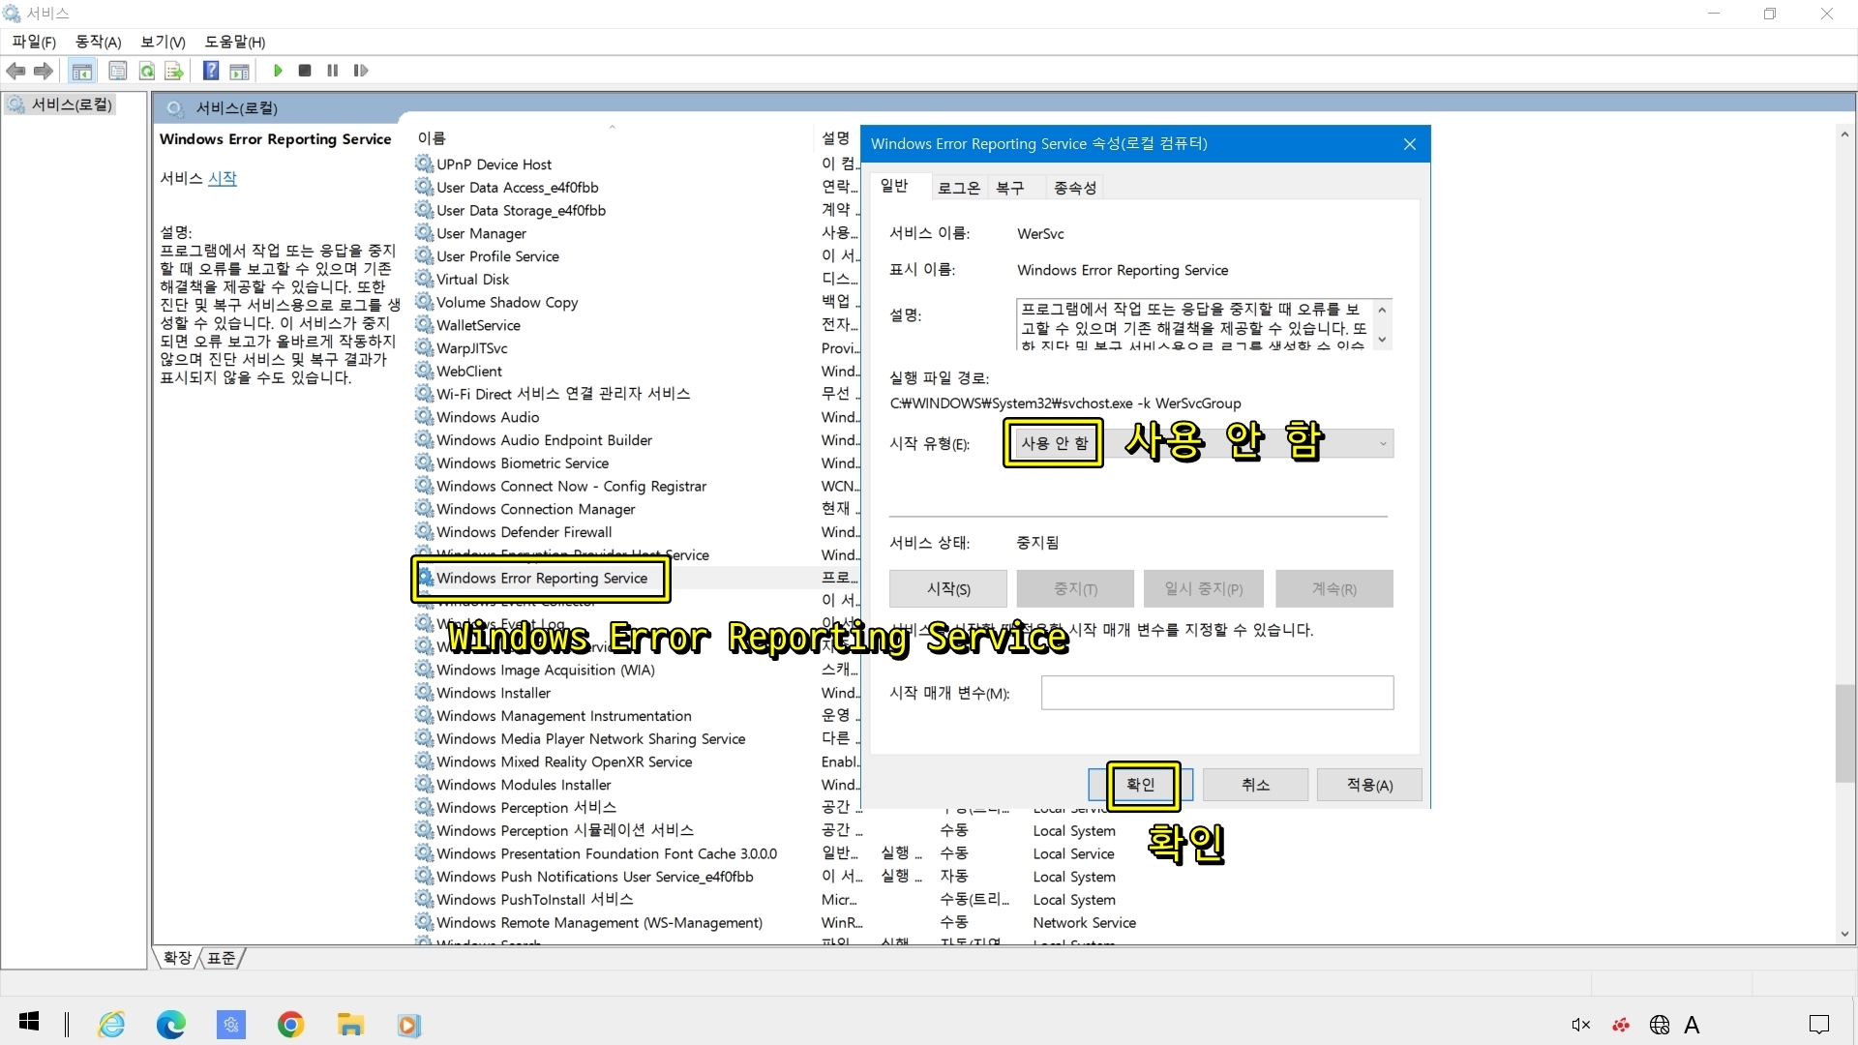Open the Windows Start menu
This screenshot has width=1858, height=1045.
click(29, 1023)
